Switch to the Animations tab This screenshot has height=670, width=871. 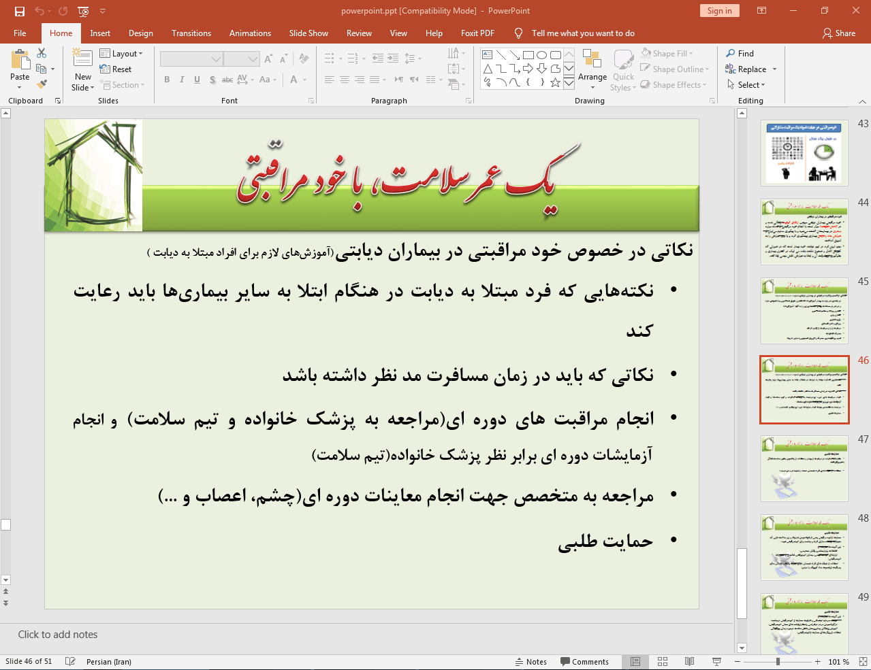250,33
